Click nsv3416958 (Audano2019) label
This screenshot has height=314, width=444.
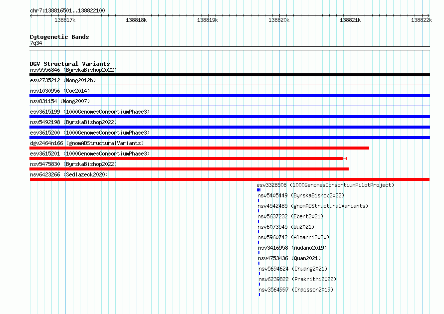[292, 248]
